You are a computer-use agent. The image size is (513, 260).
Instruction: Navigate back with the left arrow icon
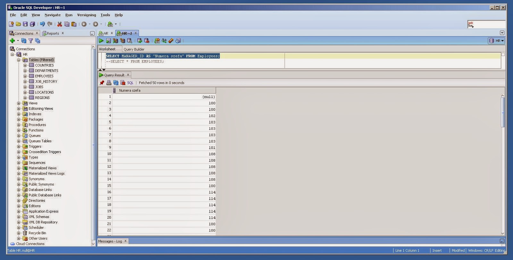coord(84,24)
